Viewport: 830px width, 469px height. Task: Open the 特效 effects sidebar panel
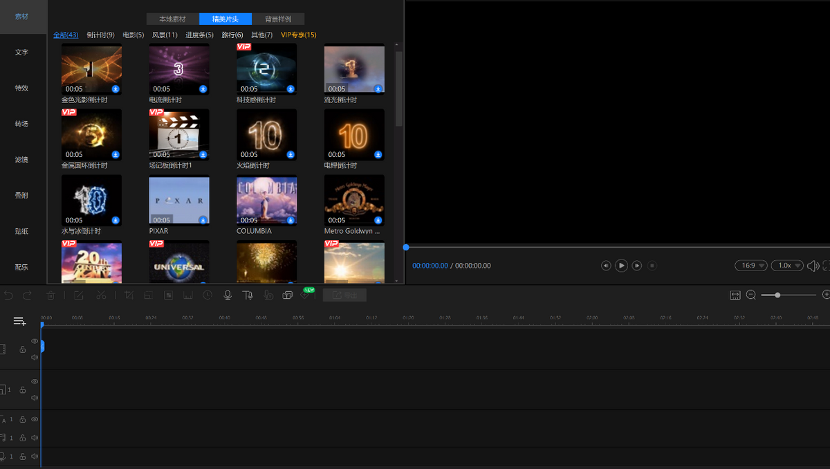pyautogui.click(x=22, y=88)
